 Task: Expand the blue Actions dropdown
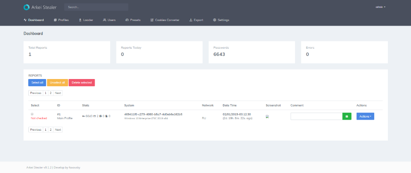pyautogui.click(x=365, y=116)
